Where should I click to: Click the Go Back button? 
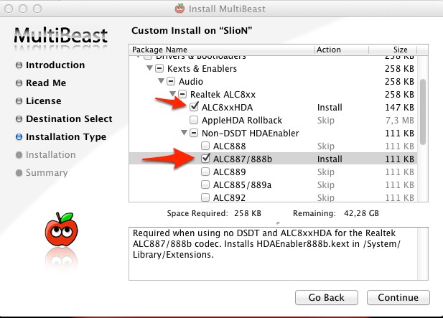326,297
